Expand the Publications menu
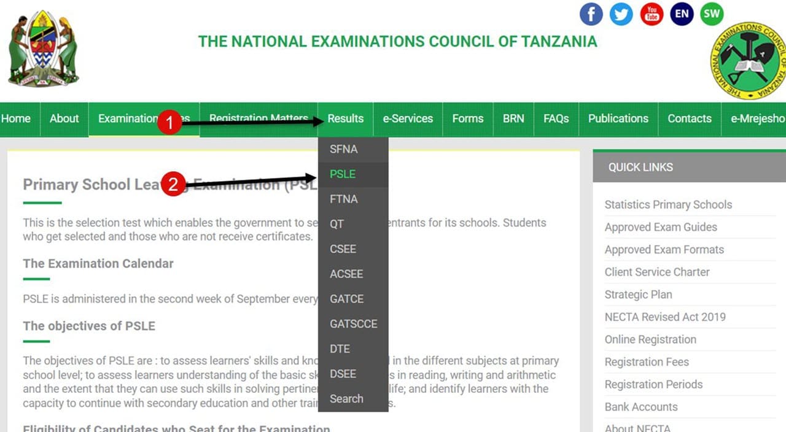786x432 pixels. pos(618,119)
